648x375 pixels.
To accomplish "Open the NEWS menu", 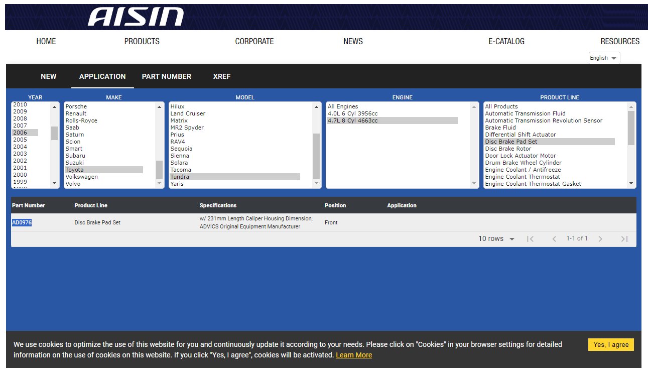I will pos(353,42).
